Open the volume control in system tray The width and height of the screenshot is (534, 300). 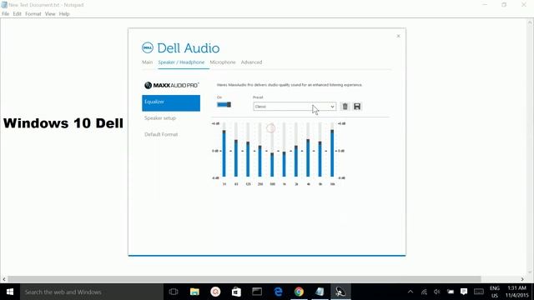point(437,292)
